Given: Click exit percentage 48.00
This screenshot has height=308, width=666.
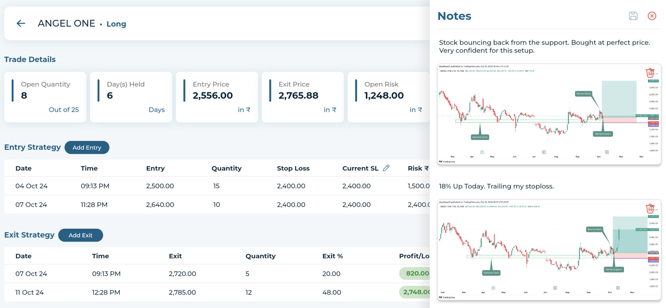Looking at the screenshot, I should click(332, 292).
